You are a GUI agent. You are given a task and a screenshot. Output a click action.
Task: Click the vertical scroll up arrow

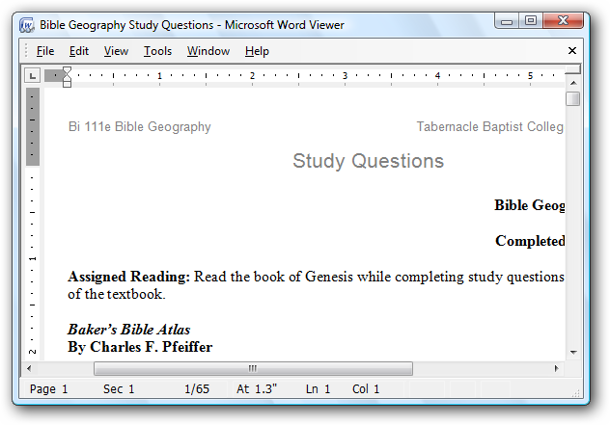[x=573, y=83]
